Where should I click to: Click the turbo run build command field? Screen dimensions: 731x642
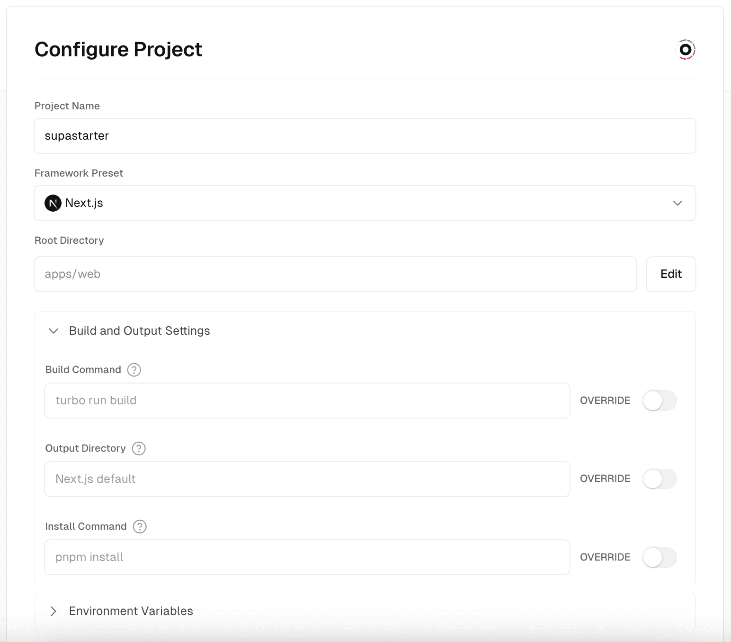(307, 401)
